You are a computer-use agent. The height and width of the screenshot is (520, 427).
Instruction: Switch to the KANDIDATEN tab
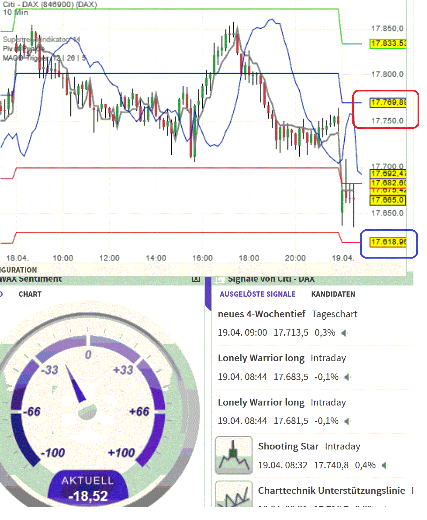[x=333, y=294]
